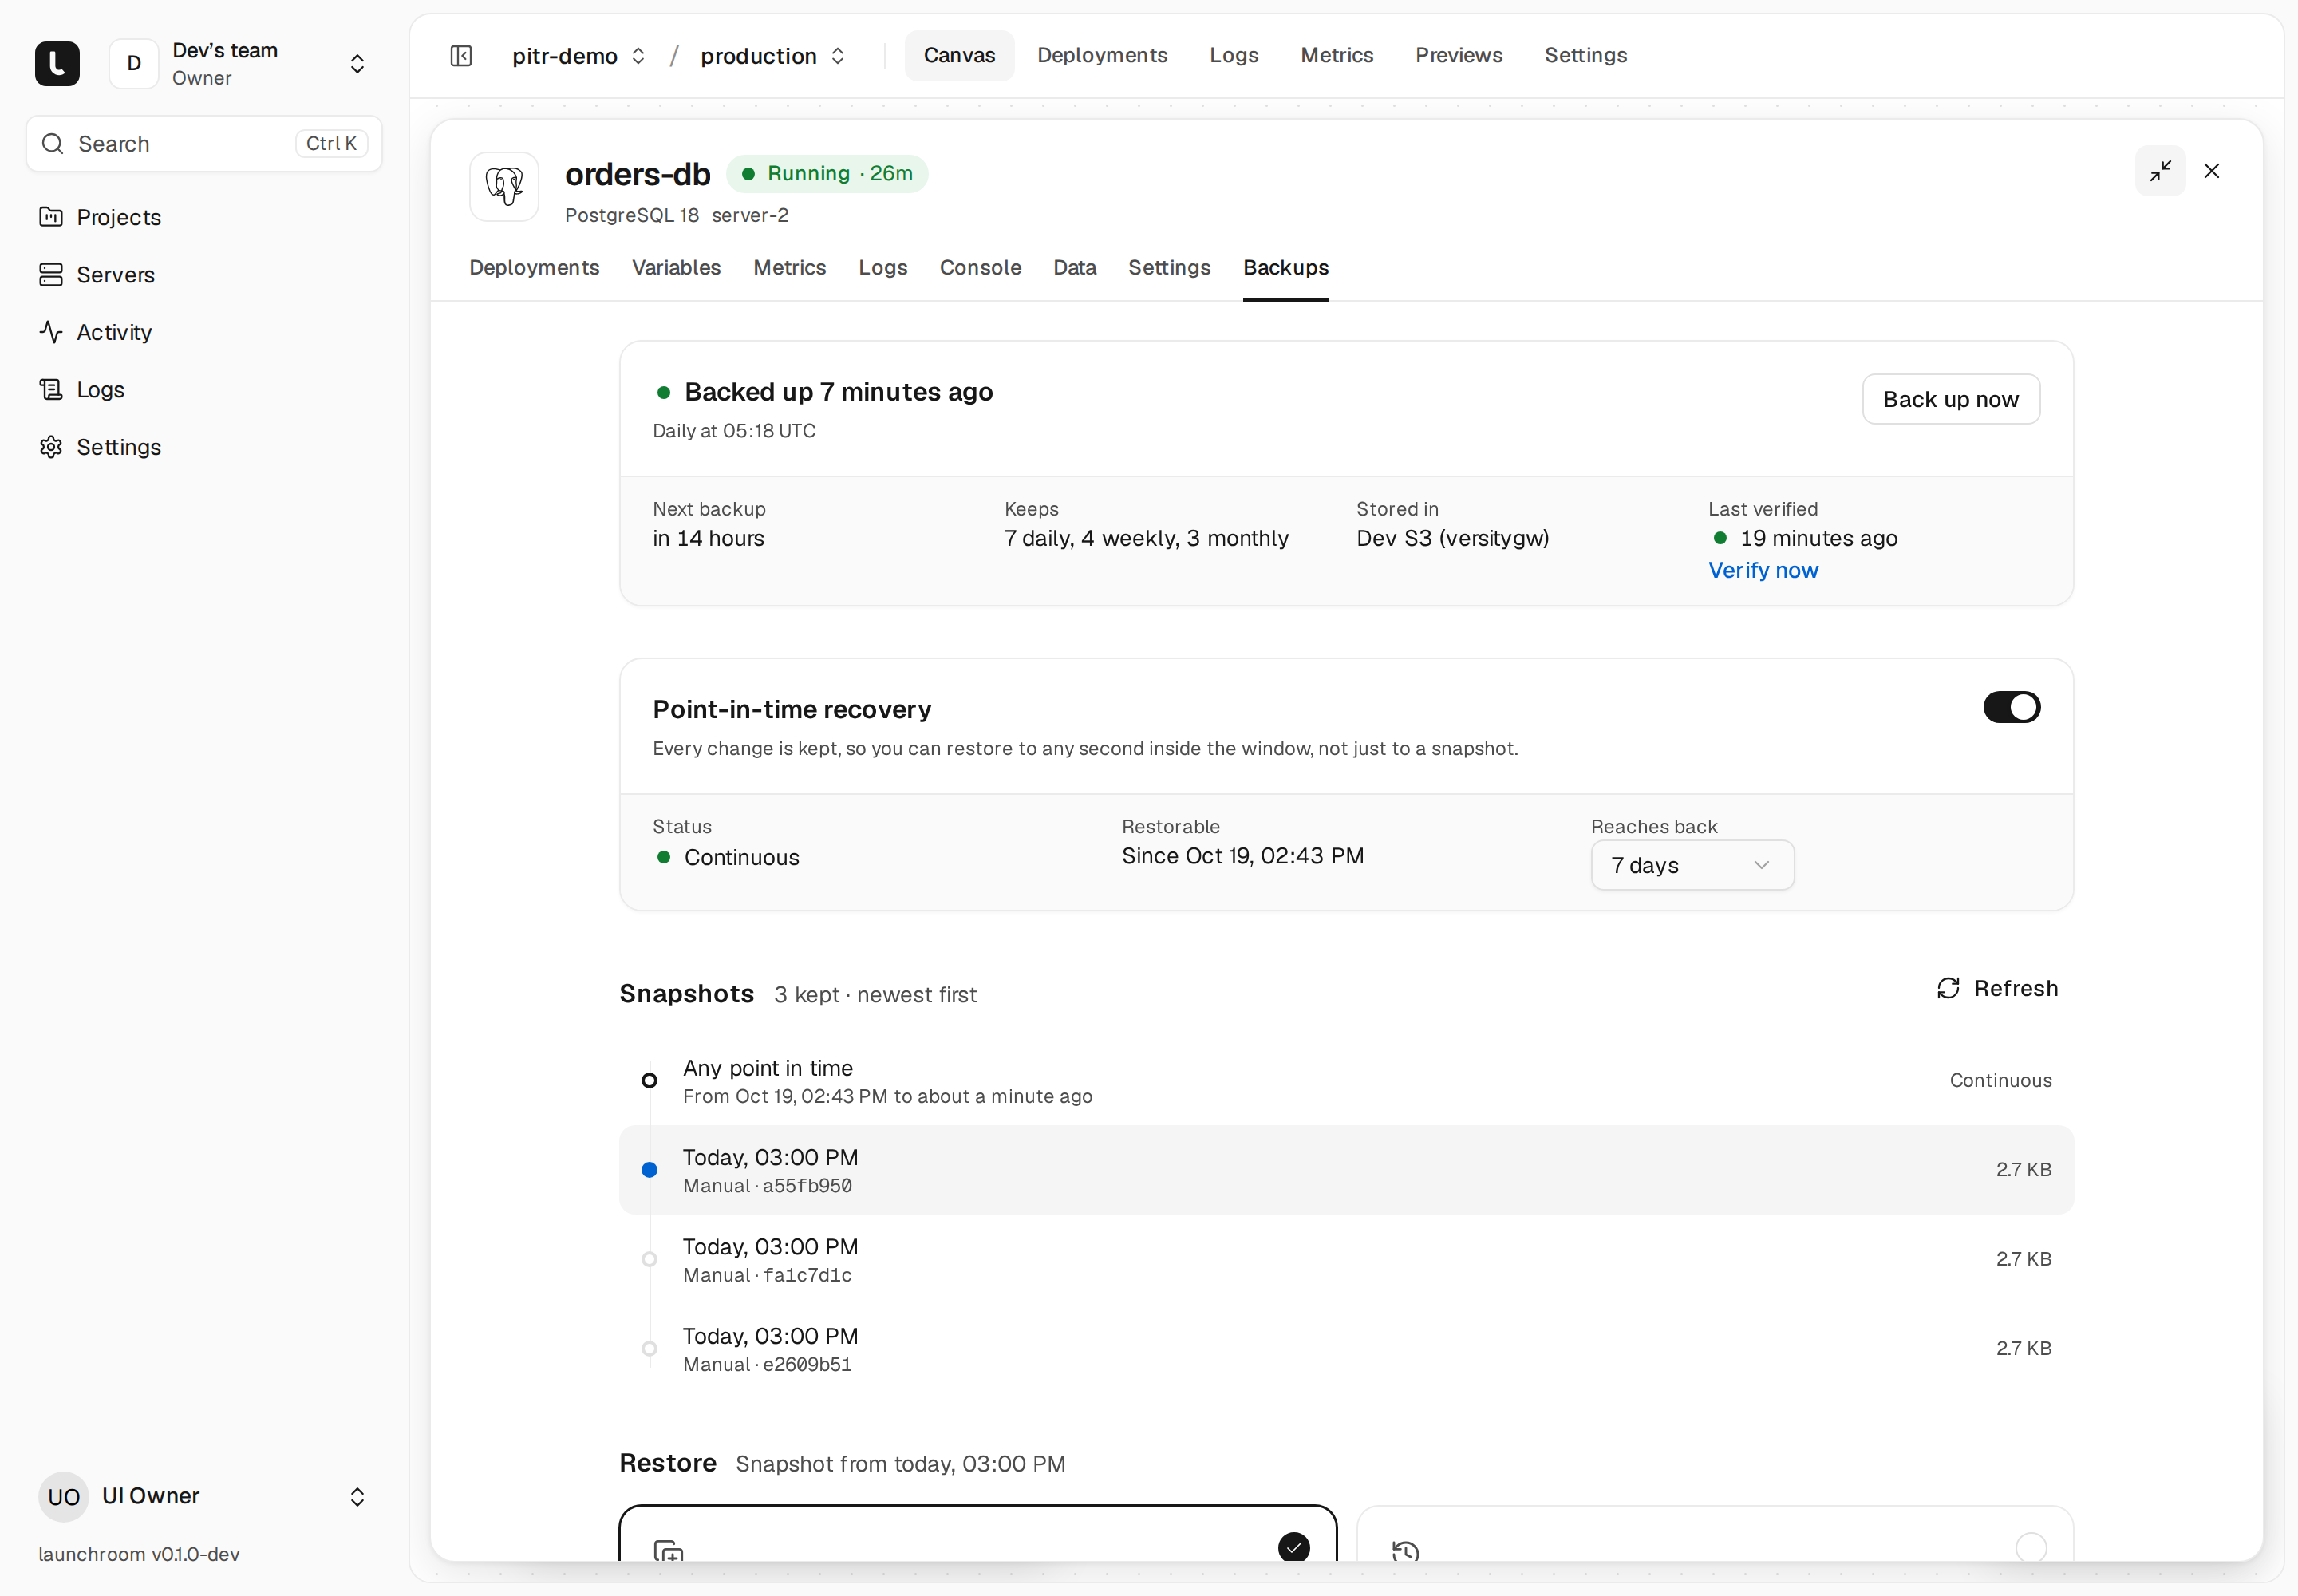
Task: Click the '7 daily, 4 weekly, 3 monthly' text
Action: (1147, 538)
